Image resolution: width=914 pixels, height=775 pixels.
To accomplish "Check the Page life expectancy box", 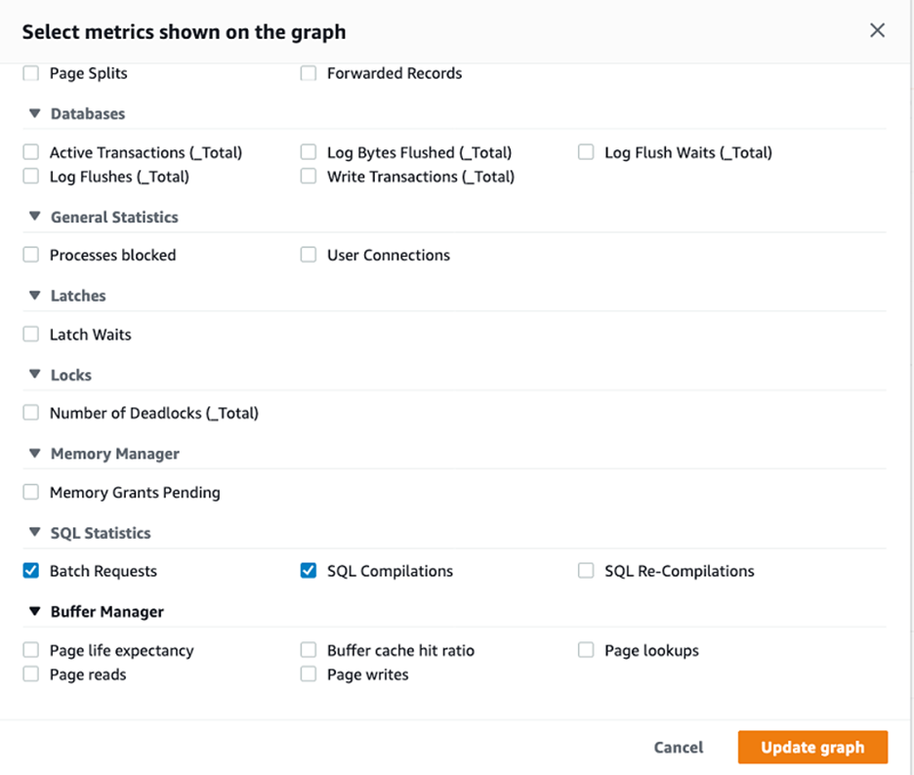I will coord(31,650).
